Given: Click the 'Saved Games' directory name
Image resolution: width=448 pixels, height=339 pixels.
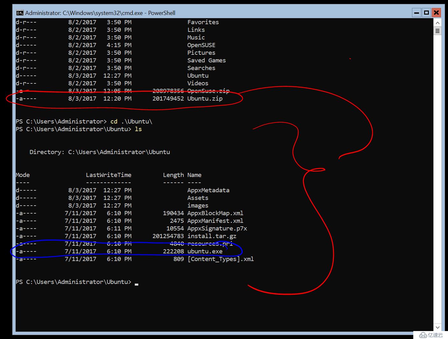Looking at the screenshot, I should pyautogui.click(x=206, y=60).
